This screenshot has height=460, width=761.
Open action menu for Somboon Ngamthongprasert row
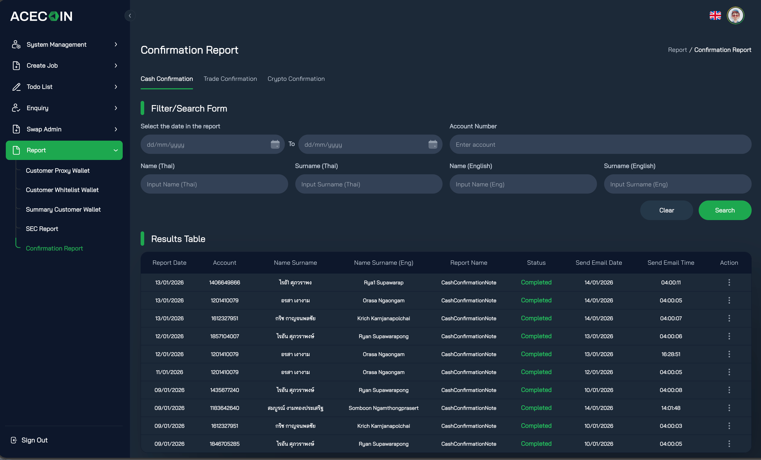[729, 408]
